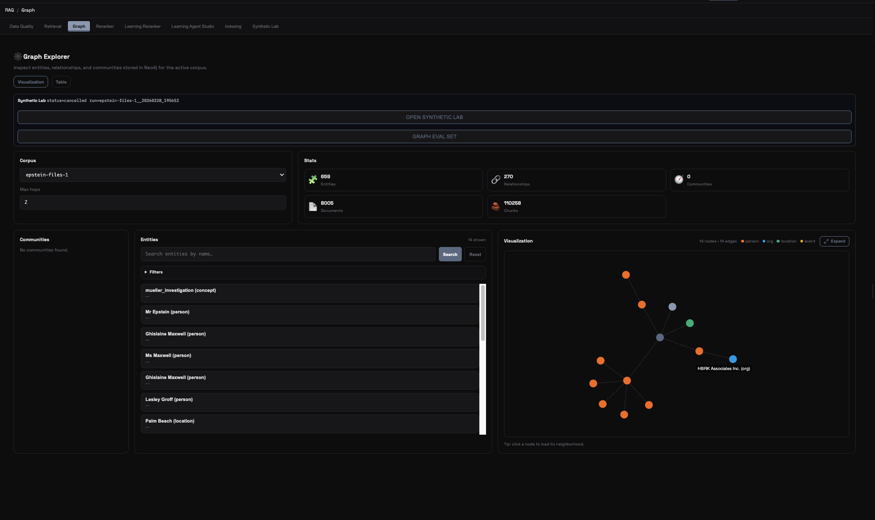Click the OPEN SYNTHETIC LAB button
This screenshot has height=520, width=875.
434,117
